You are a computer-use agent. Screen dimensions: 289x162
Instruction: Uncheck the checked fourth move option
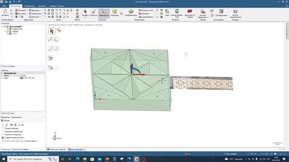pyautogui.click(x=3, y=138)
